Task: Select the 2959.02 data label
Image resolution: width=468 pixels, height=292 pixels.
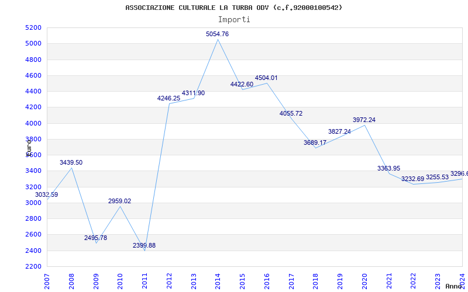Action: click(x=120, y=201)
